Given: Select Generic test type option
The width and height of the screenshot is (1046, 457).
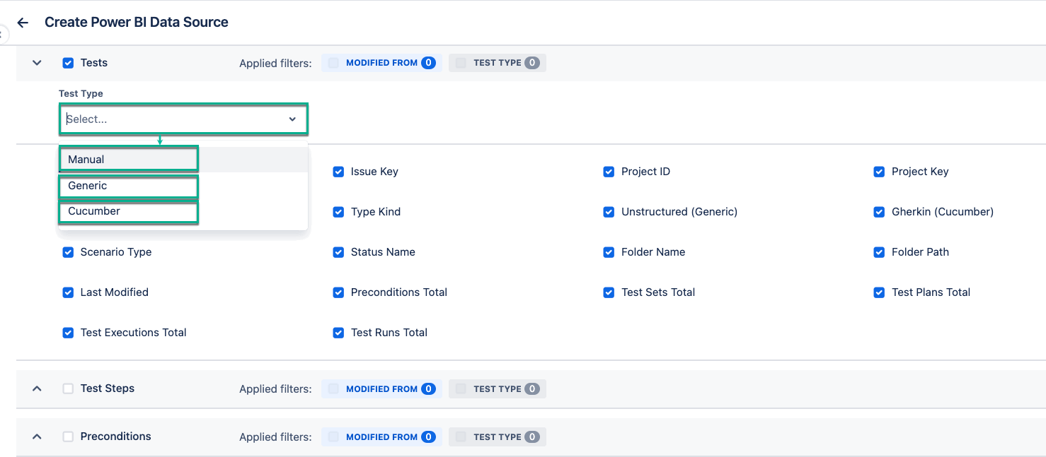Looking at the screenshot, I should click(128, 186).
